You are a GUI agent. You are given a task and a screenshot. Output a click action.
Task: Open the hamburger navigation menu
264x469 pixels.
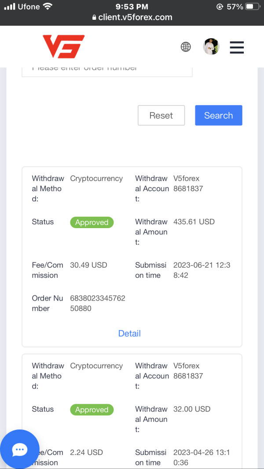237,47
